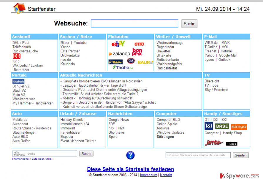Open the Regenradar link
This screenshot has height=182, width=263.
click(x=165, y=47)
